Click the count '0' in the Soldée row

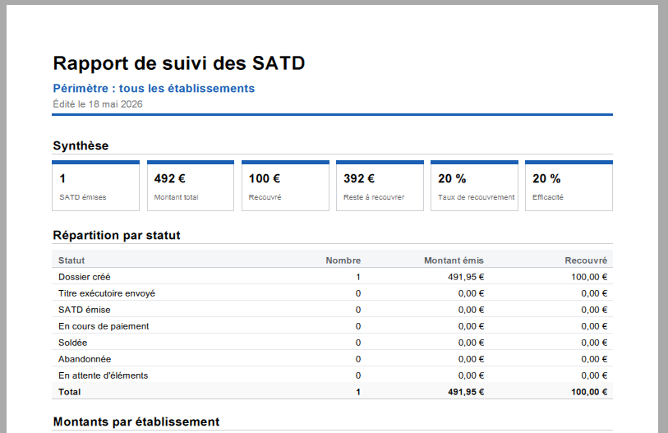point(358,343)
